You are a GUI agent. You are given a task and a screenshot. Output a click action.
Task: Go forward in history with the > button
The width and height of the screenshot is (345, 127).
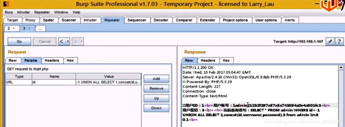[x=76, y=41]
